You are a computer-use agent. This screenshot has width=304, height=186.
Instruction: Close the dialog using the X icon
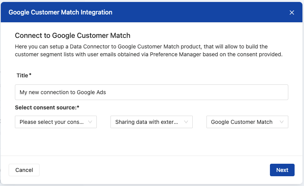[292, 13]
